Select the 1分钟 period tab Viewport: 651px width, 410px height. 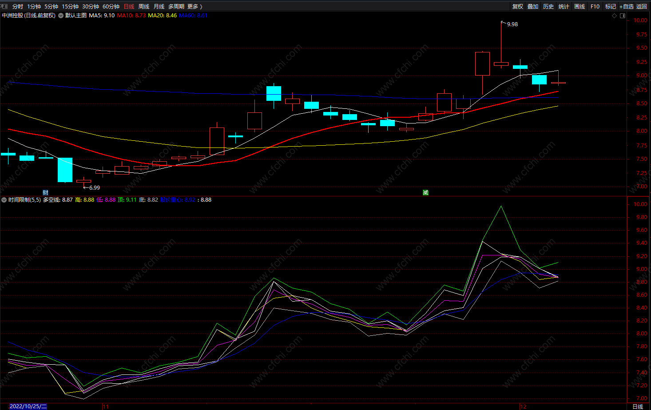tap(34, 6)
